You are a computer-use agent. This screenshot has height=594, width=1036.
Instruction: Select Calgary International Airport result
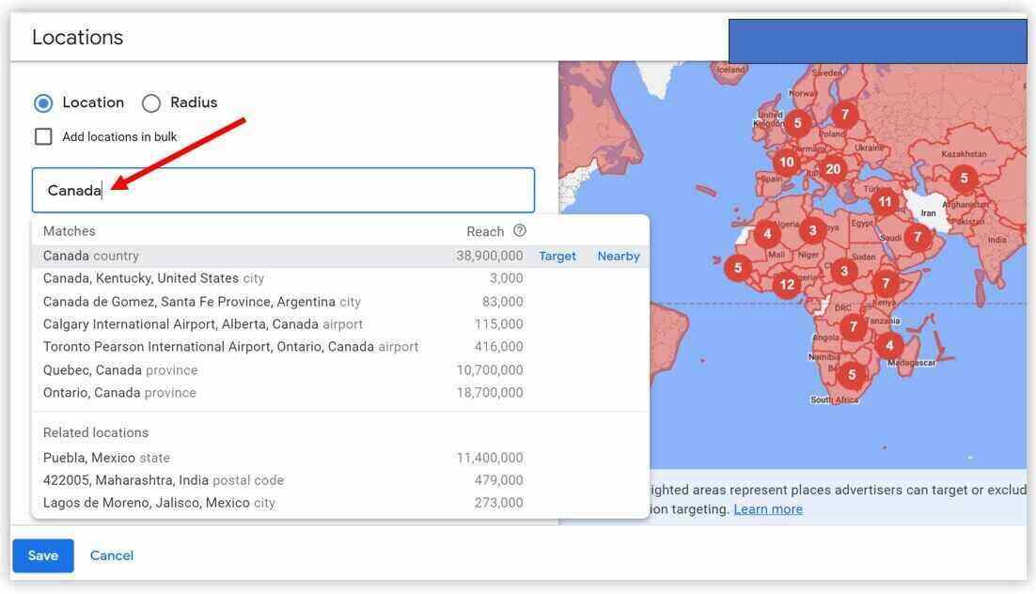point(340,324)
